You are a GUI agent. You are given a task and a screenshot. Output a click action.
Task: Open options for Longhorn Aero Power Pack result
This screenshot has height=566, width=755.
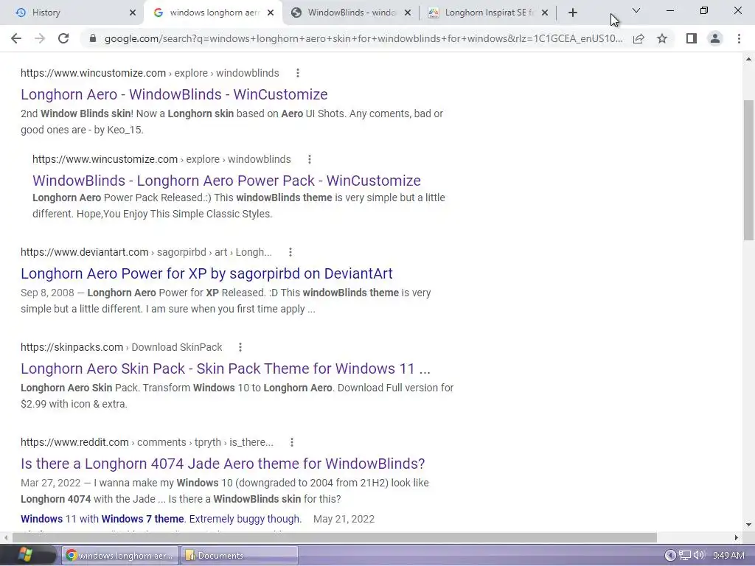click(310, 159)
